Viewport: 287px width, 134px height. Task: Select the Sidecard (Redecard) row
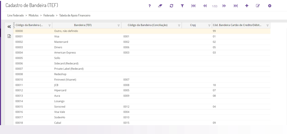[142, 63]
